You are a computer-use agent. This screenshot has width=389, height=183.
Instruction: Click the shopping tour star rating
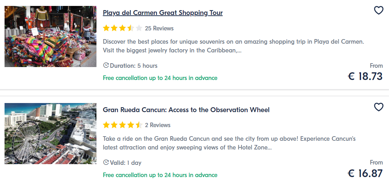(x=123, y=28)
